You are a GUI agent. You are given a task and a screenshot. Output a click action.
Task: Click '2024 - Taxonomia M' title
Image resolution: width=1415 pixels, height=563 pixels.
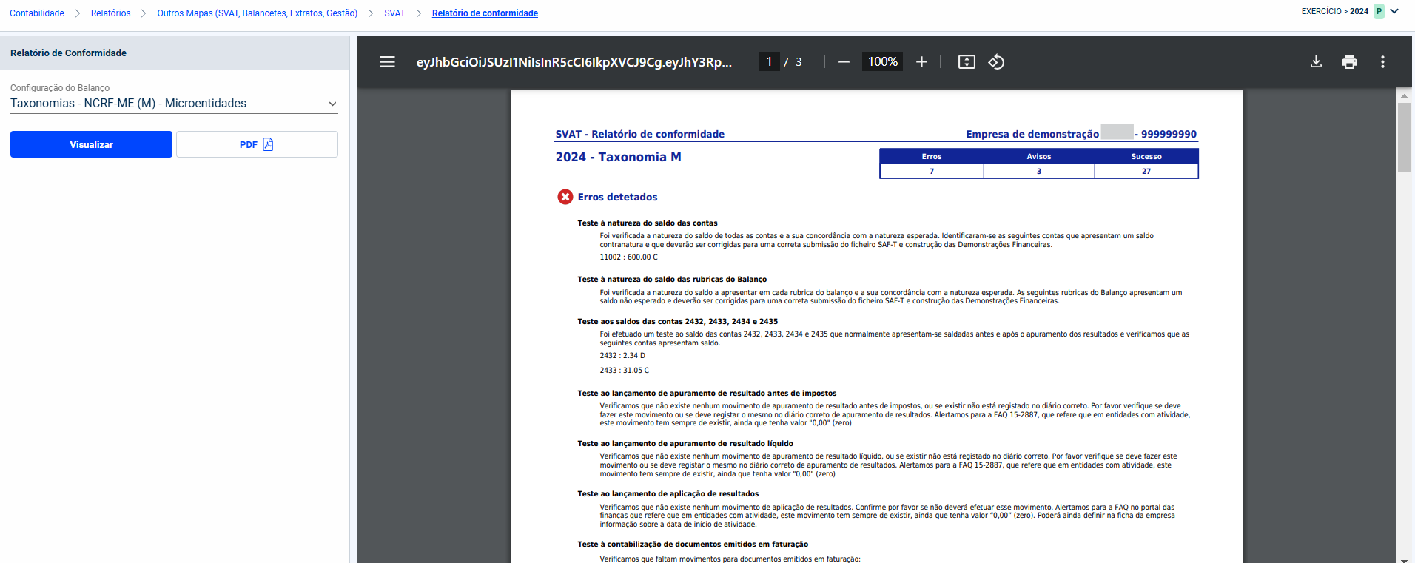pyautogui.click(x=619, y=157)
